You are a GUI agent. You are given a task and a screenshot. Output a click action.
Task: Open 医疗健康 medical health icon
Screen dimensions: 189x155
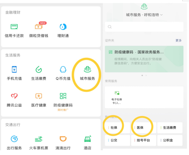(39, 96)
